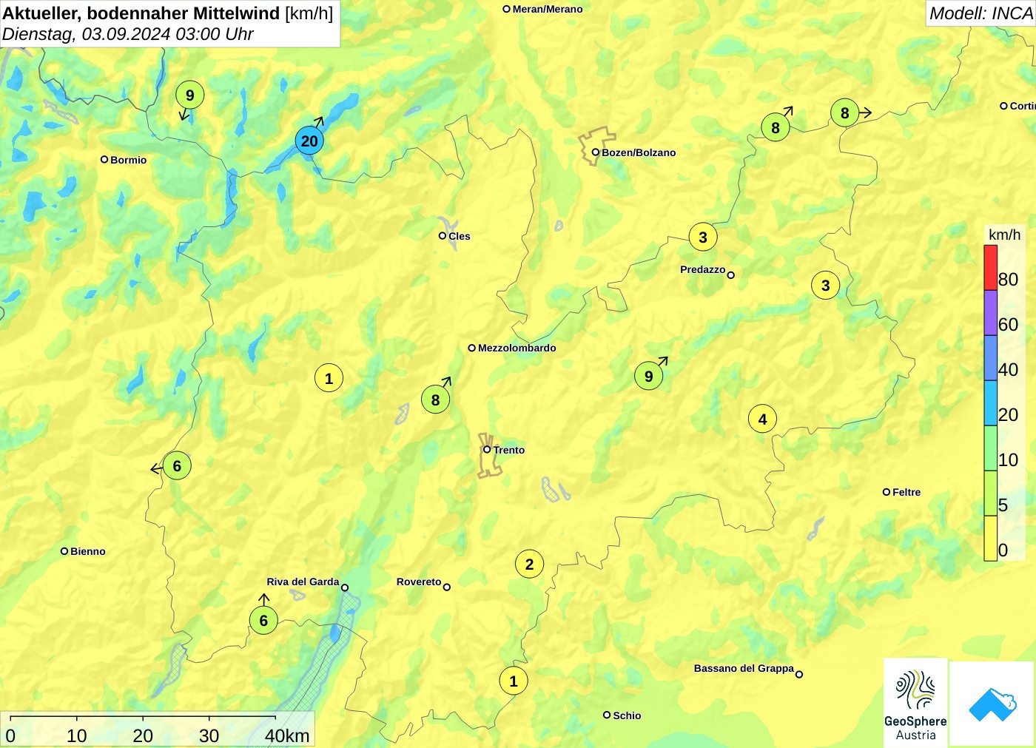The height and width of the screenshot is (748, 1036).
Task: Select the 1 marker north of Schio
Action: (514, 681)
